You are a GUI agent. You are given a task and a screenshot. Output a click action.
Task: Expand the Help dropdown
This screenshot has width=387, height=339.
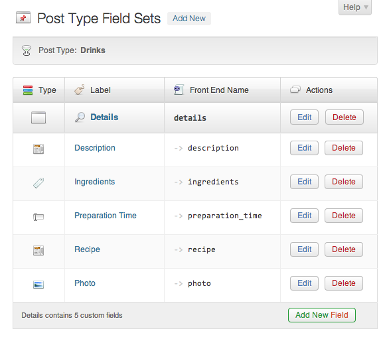pos(355,7)
